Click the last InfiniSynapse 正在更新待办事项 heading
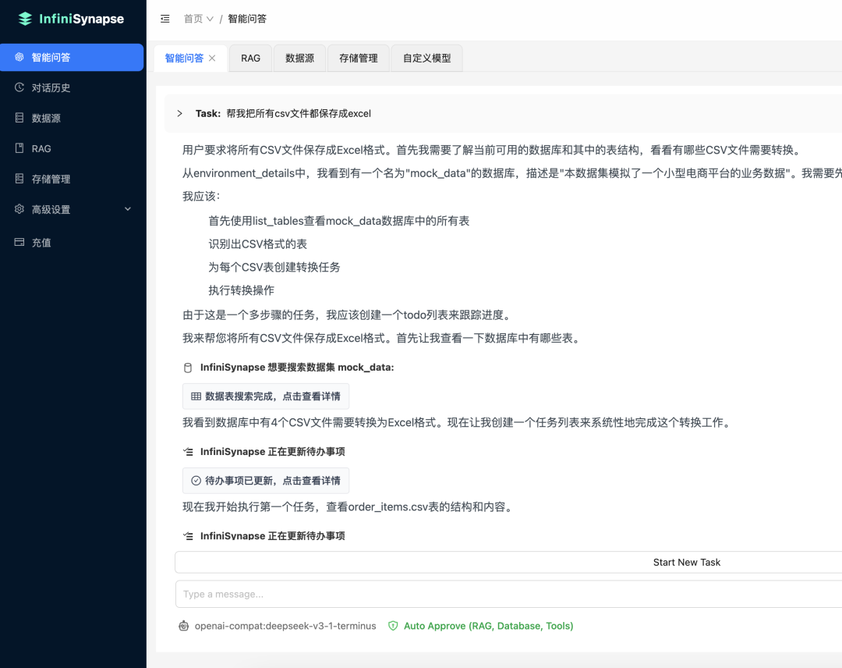Screen dimensions: 842x668 272,536
